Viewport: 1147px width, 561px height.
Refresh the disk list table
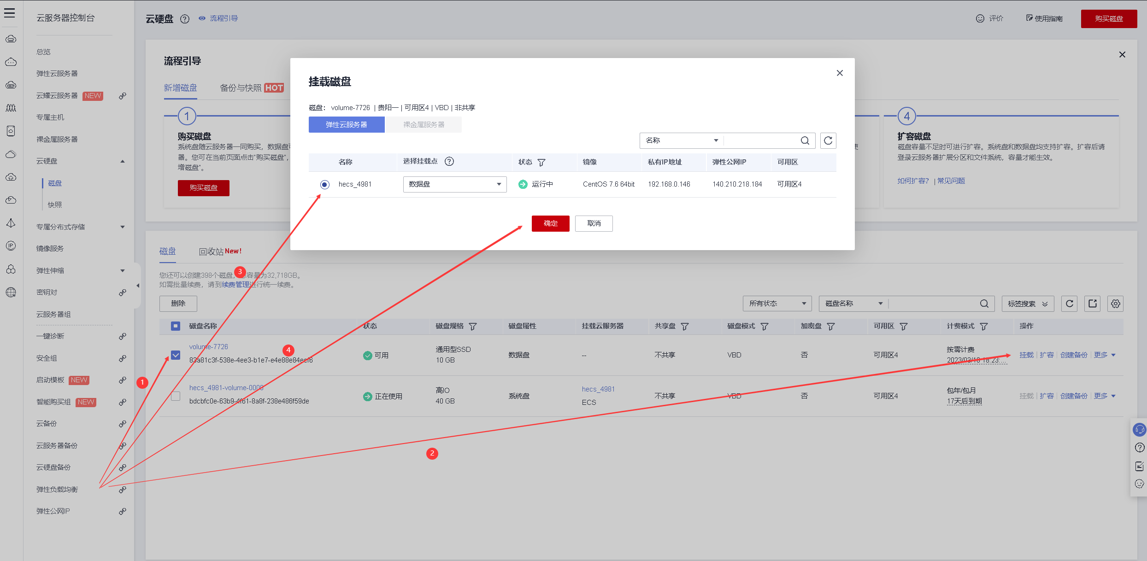(x=1069, y=304)
